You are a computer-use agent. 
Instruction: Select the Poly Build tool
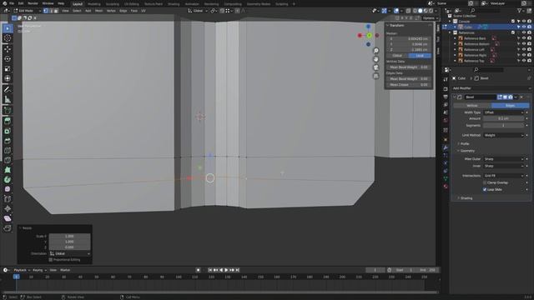click(8, 170)
